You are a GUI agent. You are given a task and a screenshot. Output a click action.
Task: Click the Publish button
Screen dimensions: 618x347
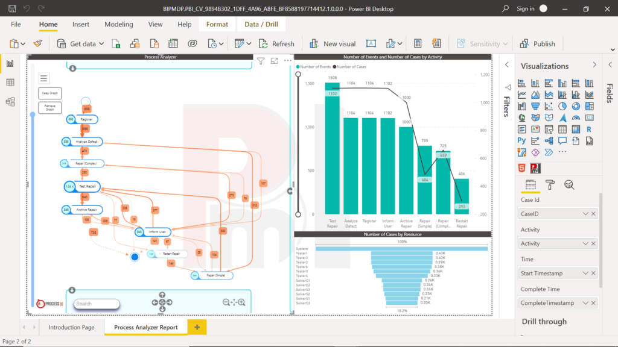coord(538,43)
